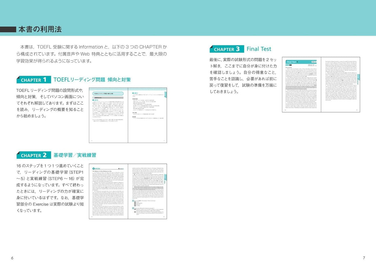Click the heading 本書の利用法
The height and width of the screenshot is (268, 376).
[40, 29]
